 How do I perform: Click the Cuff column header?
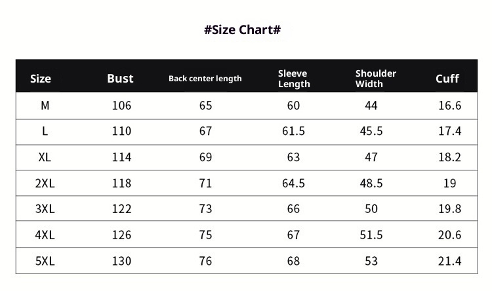(447, 79)
